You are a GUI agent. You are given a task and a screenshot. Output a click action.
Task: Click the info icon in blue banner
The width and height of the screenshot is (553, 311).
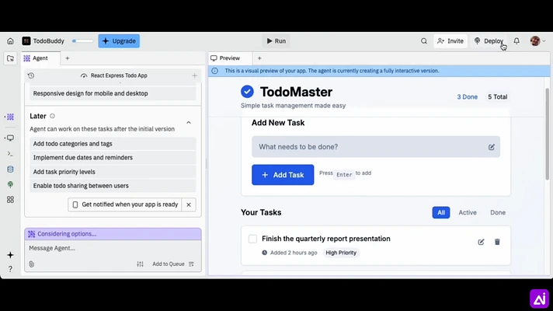click(214, 71)
